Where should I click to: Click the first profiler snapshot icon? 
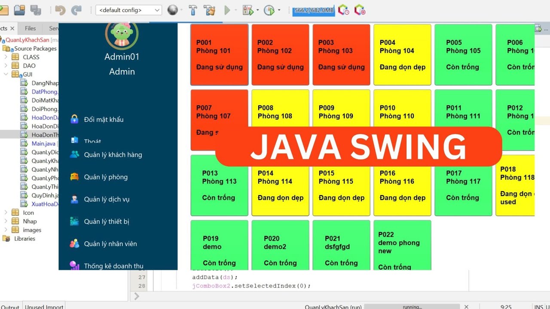(343, 10)
